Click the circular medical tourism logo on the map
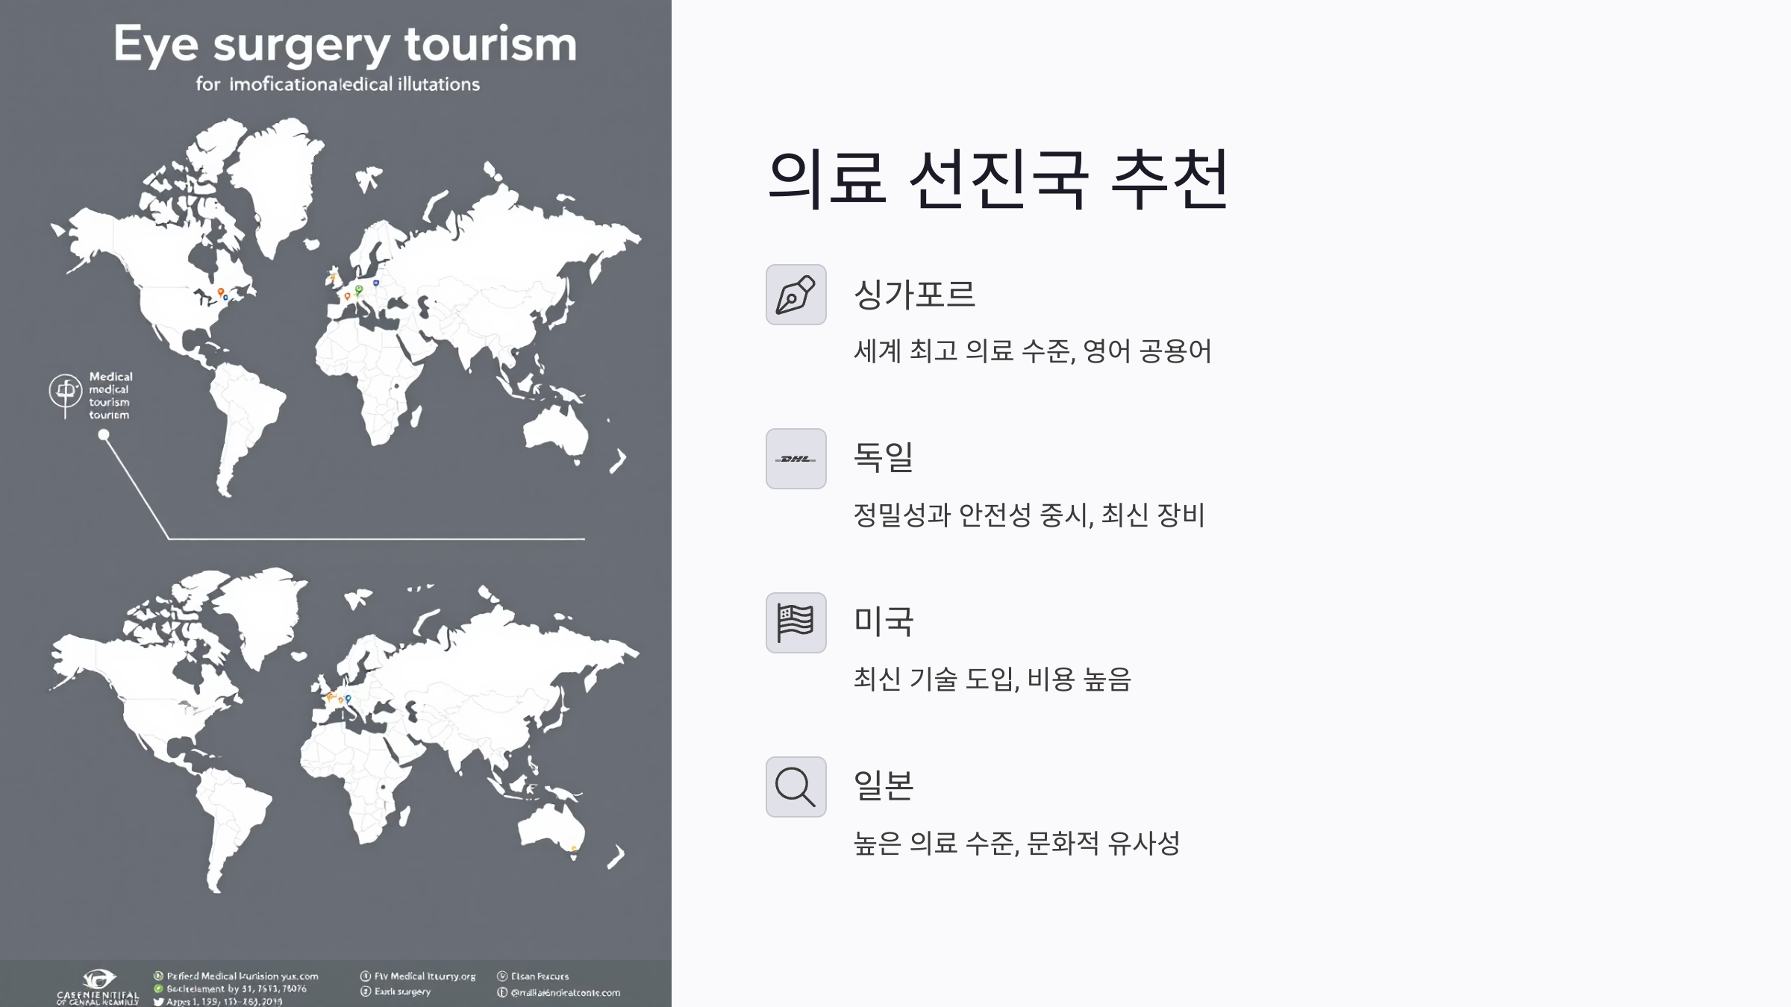 (66, 392)
